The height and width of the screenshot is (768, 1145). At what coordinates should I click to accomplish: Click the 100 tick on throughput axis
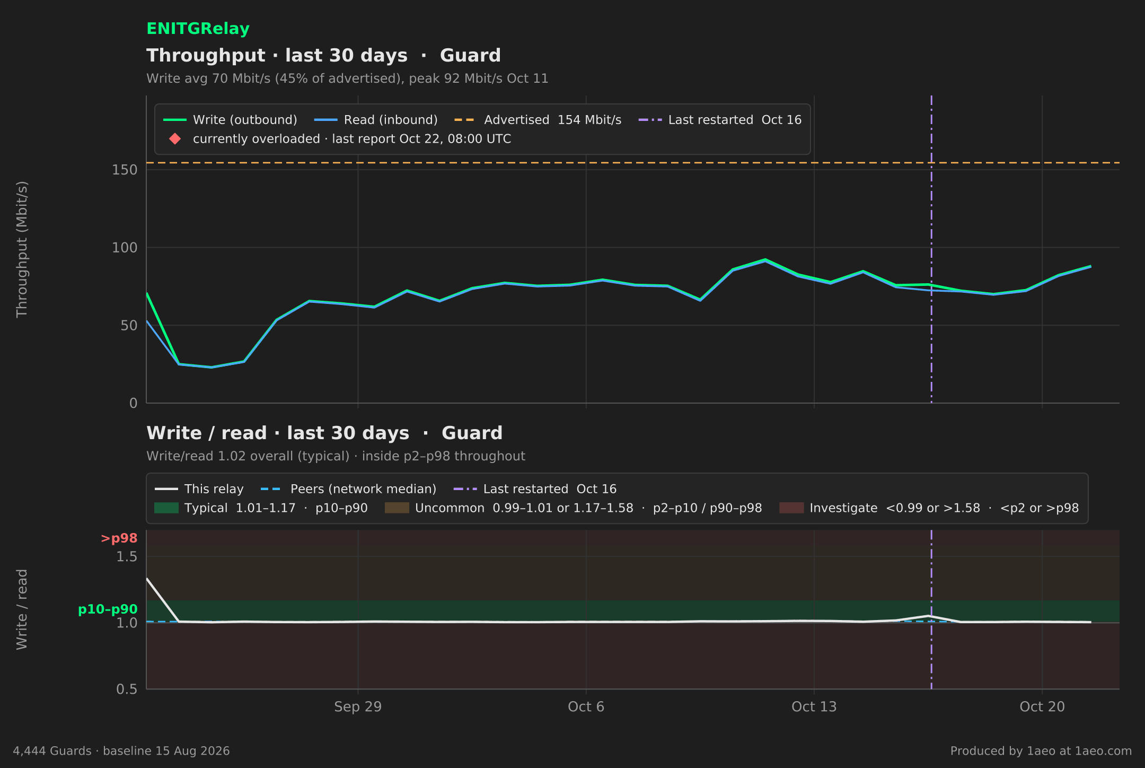(125, 248)
